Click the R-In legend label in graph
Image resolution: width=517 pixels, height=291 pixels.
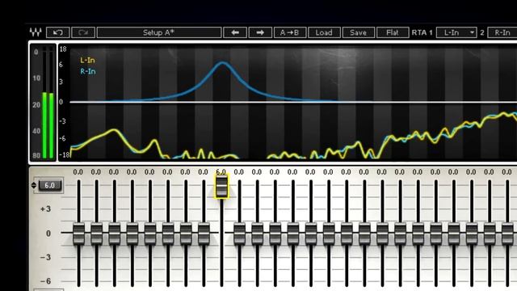88,71
